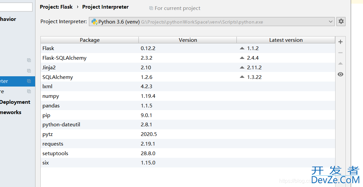This screenshot has height=187, width=363.
Task: Select the Flask package row
Action: [x=188, y=48]
